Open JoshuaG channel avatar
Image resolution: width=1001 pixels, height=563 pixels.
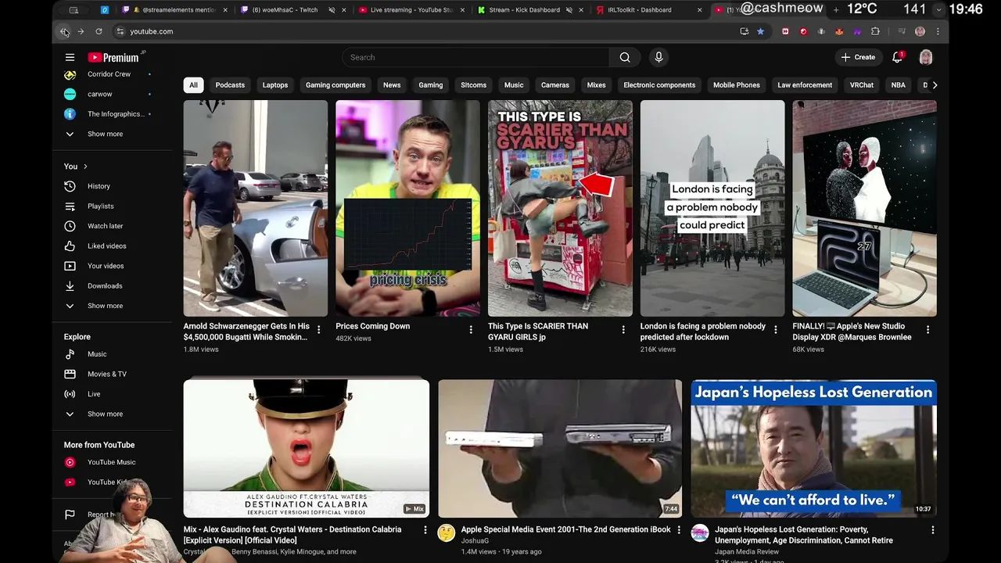point(446,533)
